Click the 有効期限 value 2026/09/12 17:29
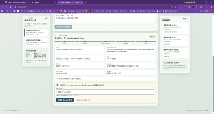This screenshot has height=114, width=214. 114,73
